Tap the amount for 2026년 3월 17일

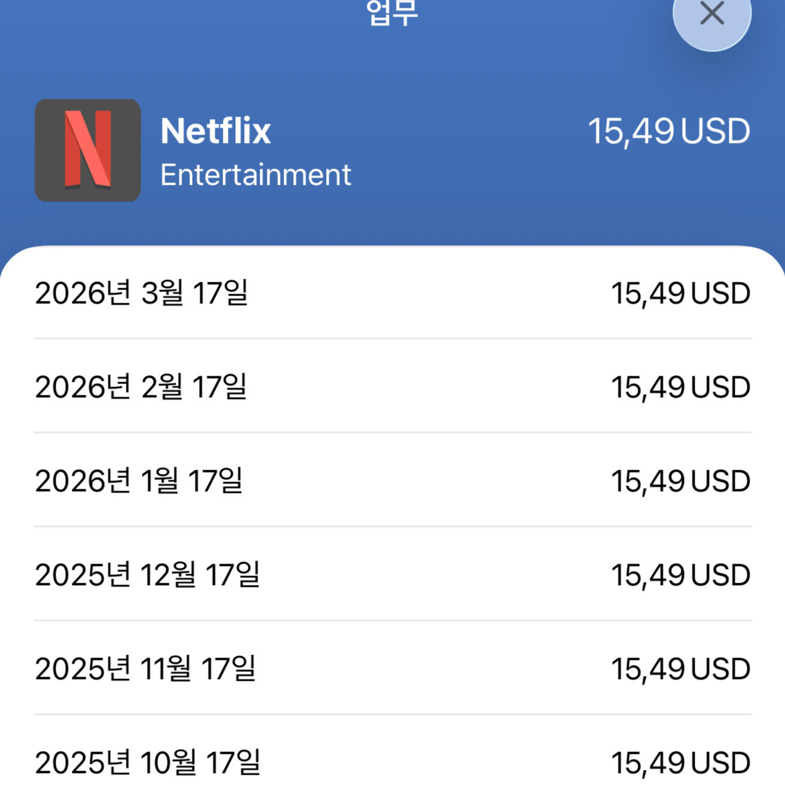tap(680, 294)
